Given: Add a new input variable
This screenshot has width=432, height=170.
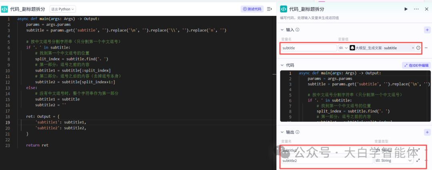Looking at the screenshot, I should tap(427, 30).
